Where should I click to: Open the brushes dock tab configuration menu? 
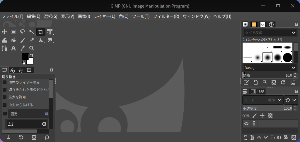[x=297, y=24]
